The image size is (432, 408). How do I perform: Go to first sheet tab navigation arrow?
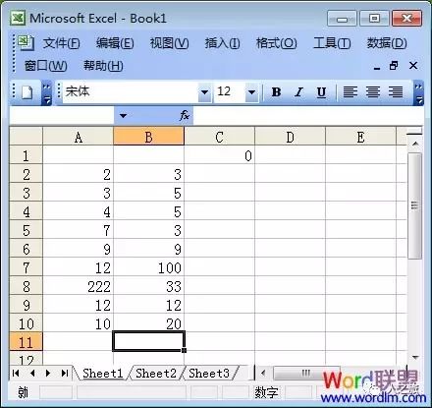16,373
